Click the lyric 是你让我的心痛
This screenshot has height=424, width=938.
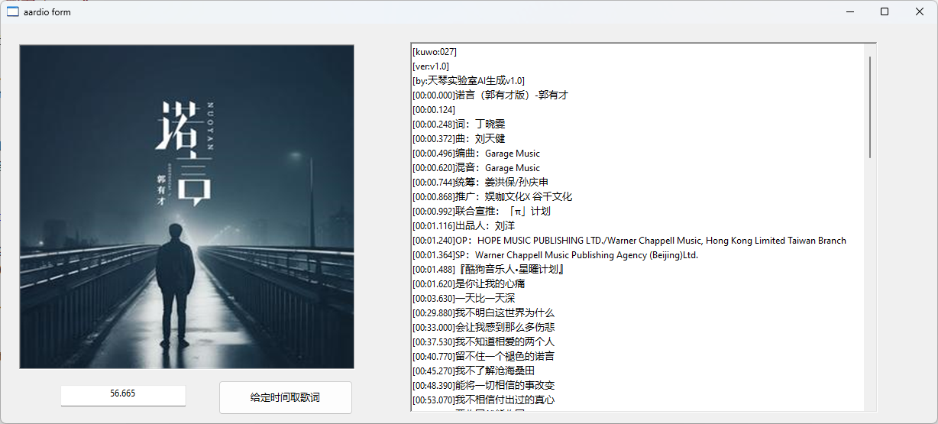coord(468,284)
